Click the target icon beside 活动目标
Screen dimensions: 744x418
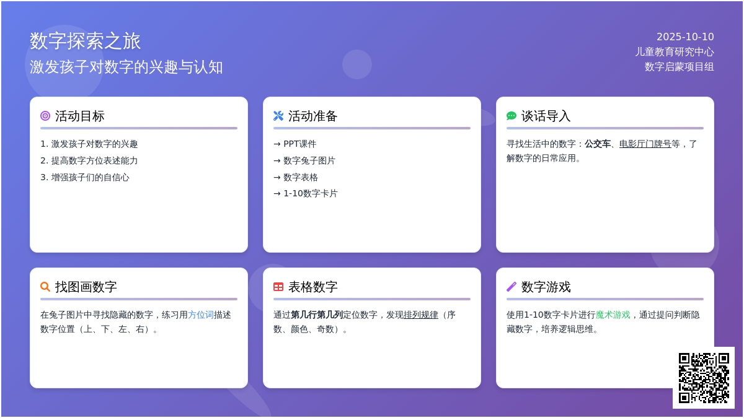tap(45, 116)
